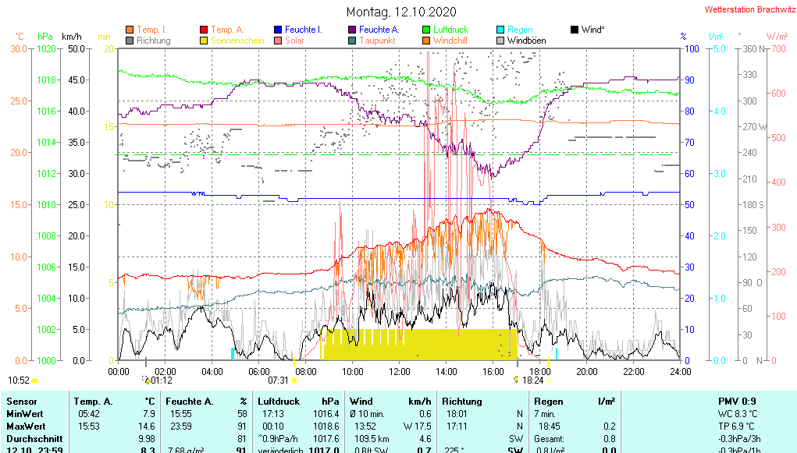The height and width of the screenshot is (453, 797).
Task: Click the Solar legend label
Action: [294, 41]
